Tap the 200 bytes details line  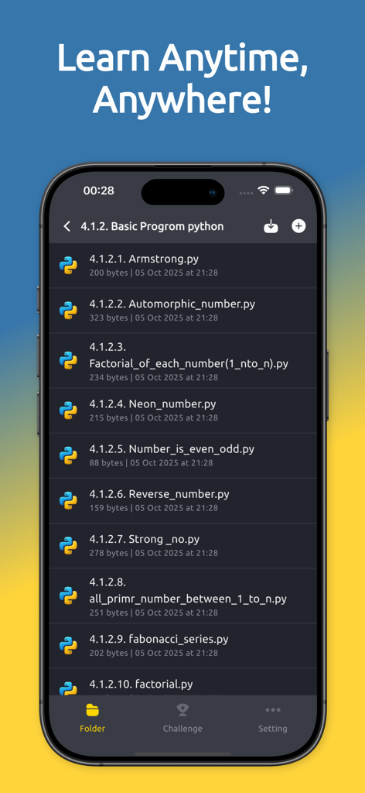click(x=153, y=273)
